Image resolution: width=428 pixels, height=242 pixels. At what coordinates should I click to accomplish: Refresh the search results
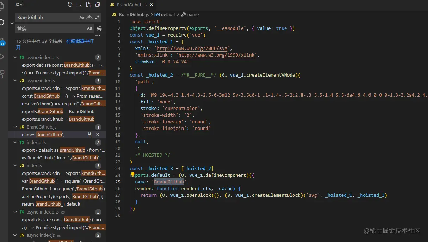coord(70,5)
